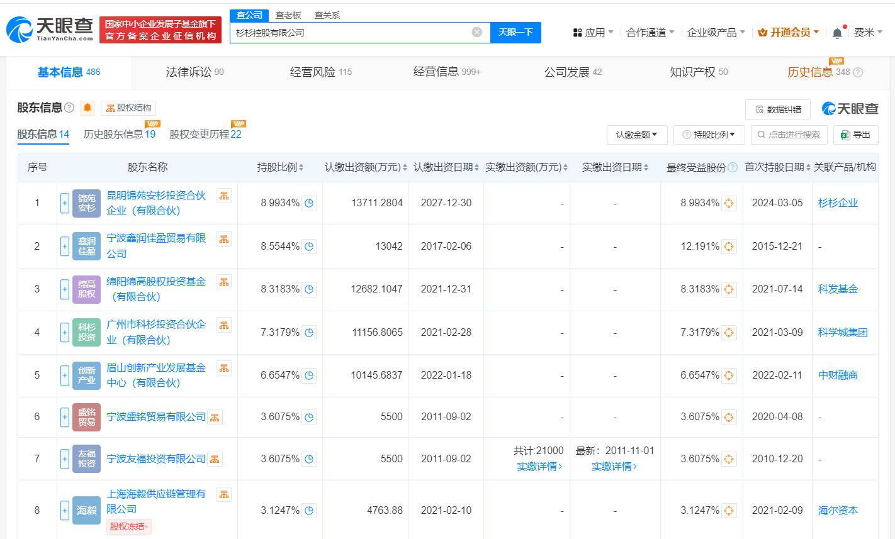Click the notification bell in top right
Screen dimensions: 895x539
pyautogui.click(x=837, y=31)
